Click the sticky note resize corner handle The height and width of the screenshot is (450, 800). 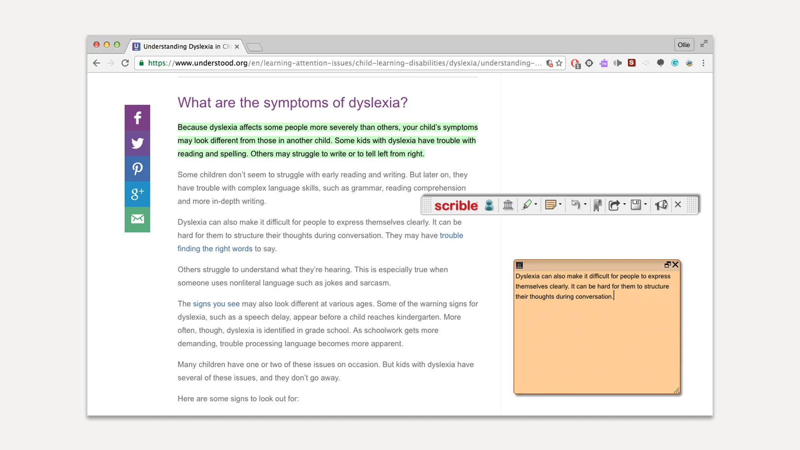[x=676, y=390]
